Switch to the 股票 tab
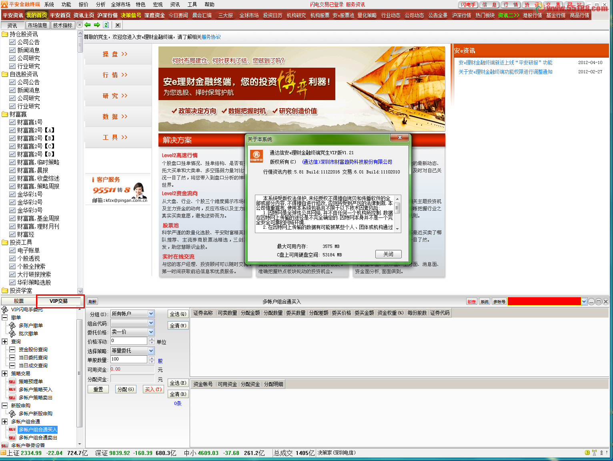The height and width of the screenshot is (461, 613). click(x=19, y=301)
